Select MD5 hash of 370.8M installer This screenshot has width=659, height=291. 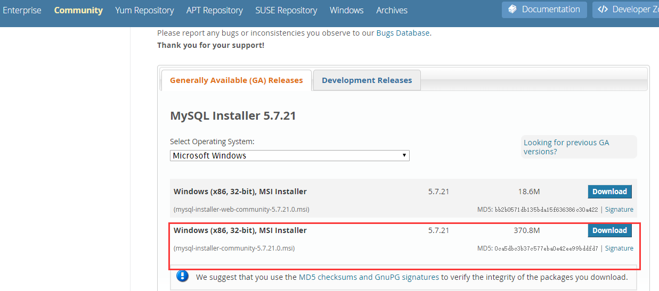[546, 248]
